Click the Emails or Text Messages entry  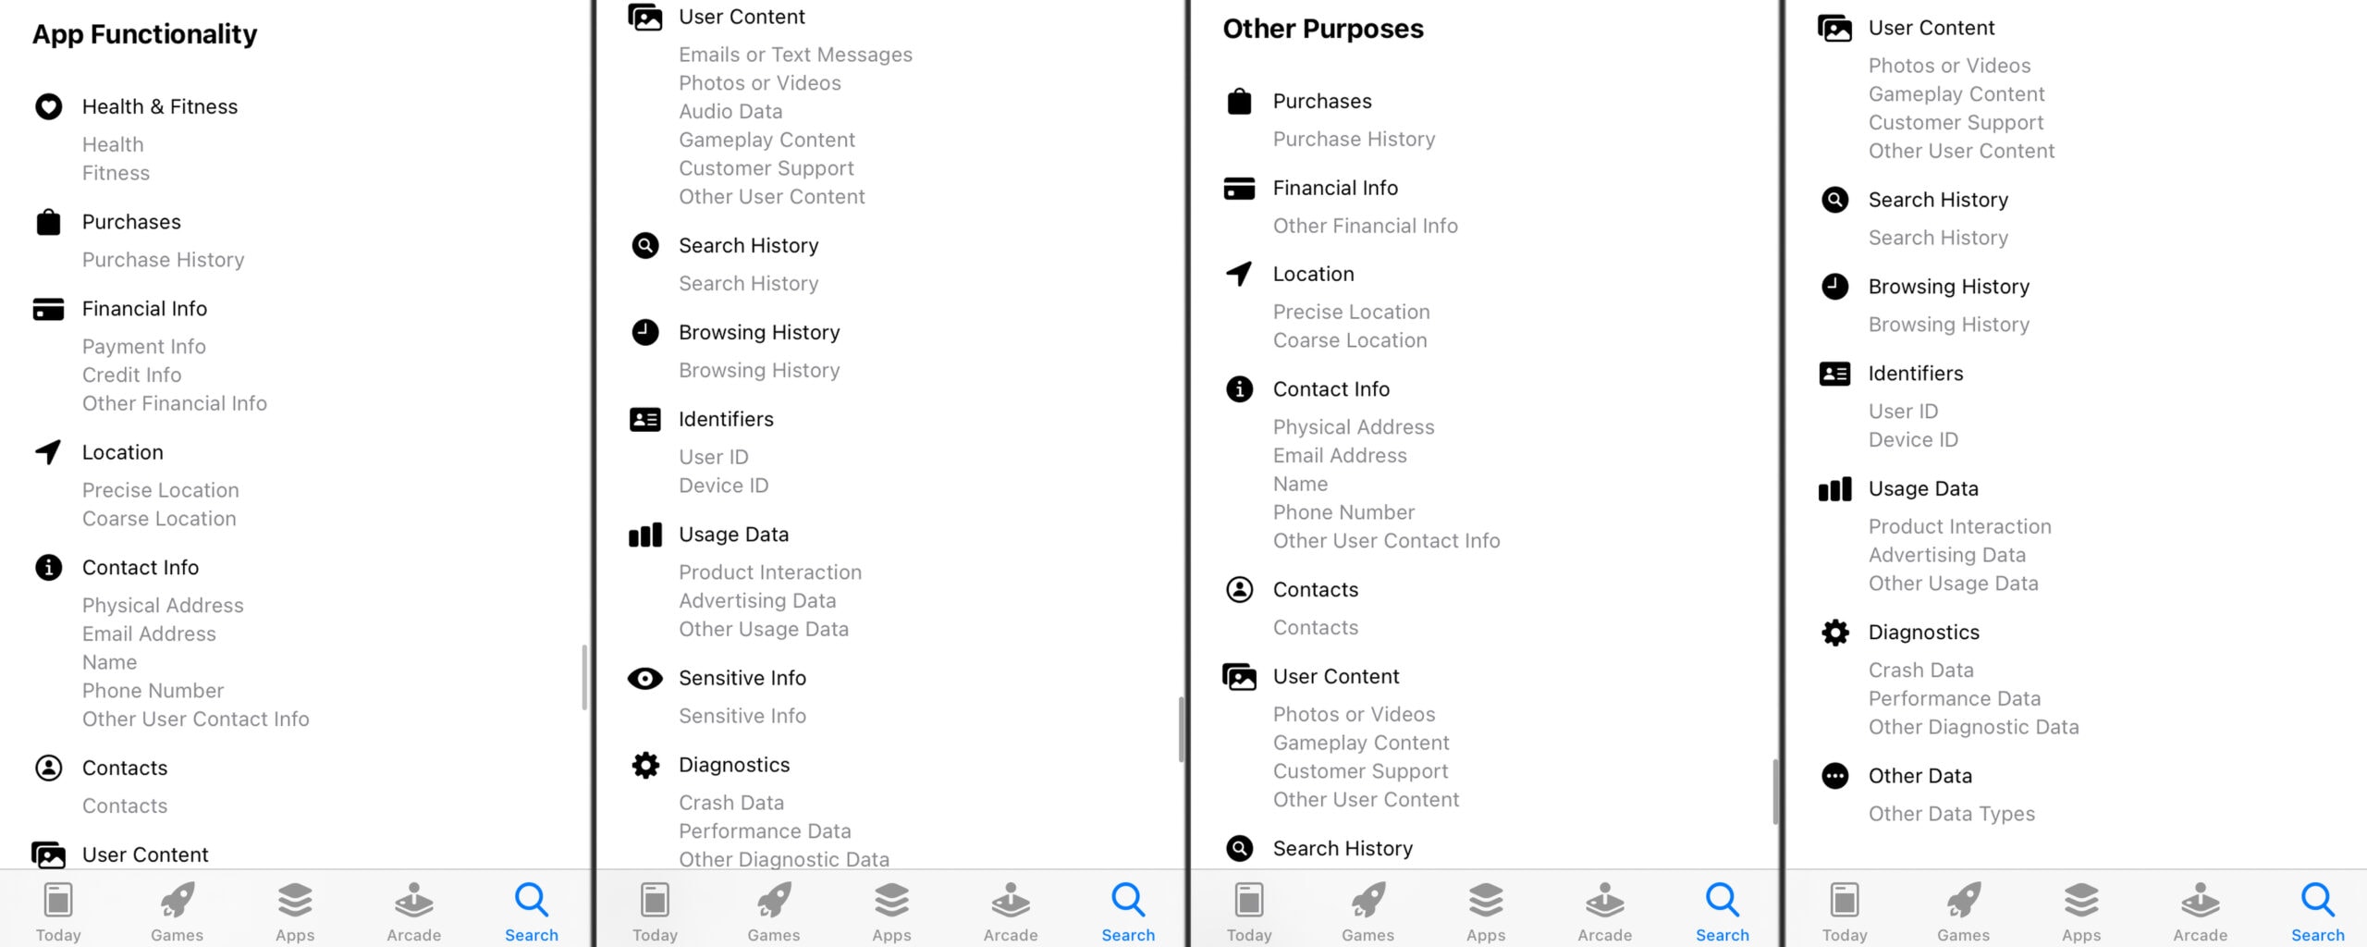795,55
